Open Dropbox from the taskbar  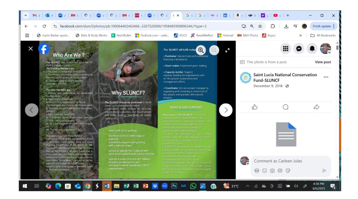tap(155, 186)
